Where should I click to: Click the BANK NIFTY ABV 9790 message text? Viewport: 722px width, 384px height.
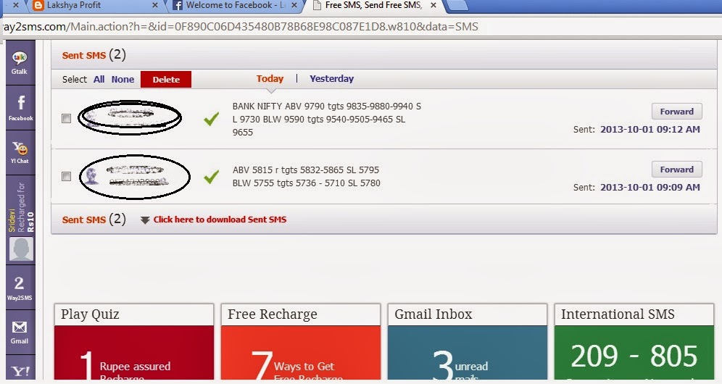pyautogui.click(x=326, y=120)
